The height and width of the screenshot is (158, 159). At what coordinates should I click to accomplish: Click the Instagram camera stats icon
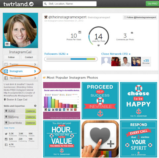pyautogui.click(x=6, y=139)
